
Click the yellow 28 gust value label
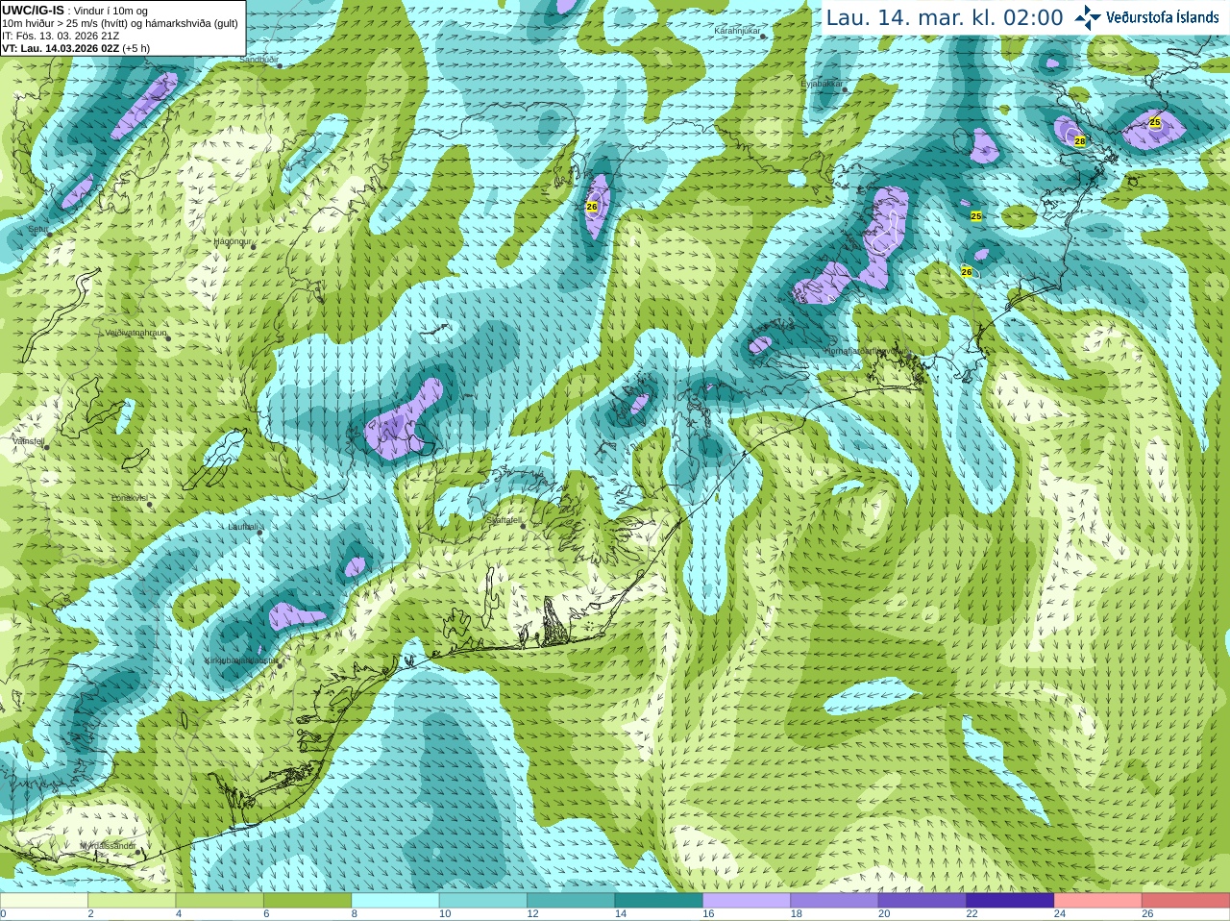click(1079, 141)
